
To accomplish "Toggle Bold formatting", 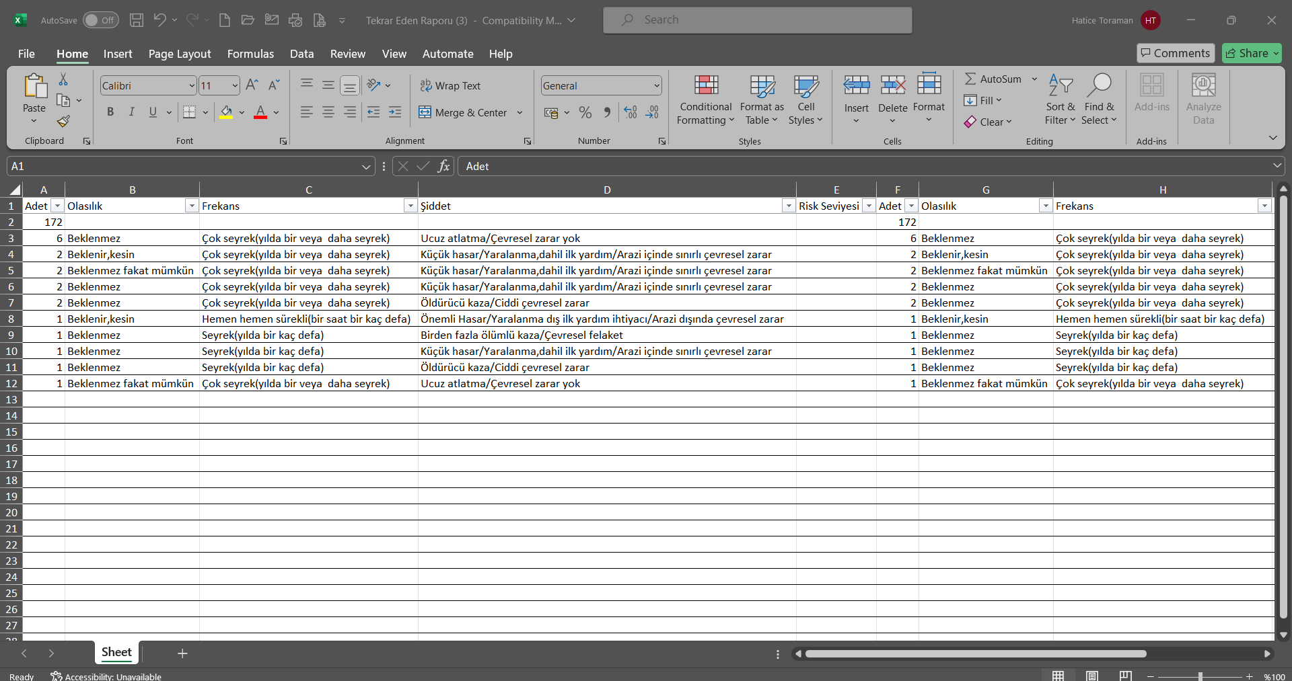I will [110, 112].
